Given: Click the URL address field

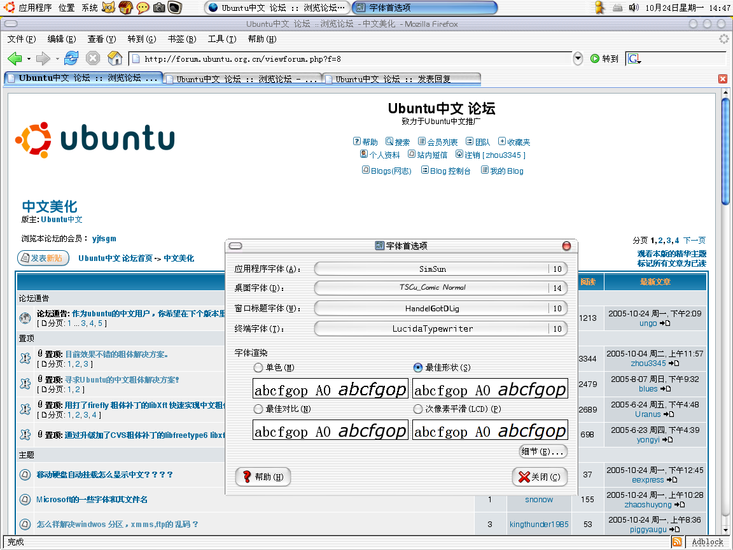Looking at the screenshot, I should (350, 59).
